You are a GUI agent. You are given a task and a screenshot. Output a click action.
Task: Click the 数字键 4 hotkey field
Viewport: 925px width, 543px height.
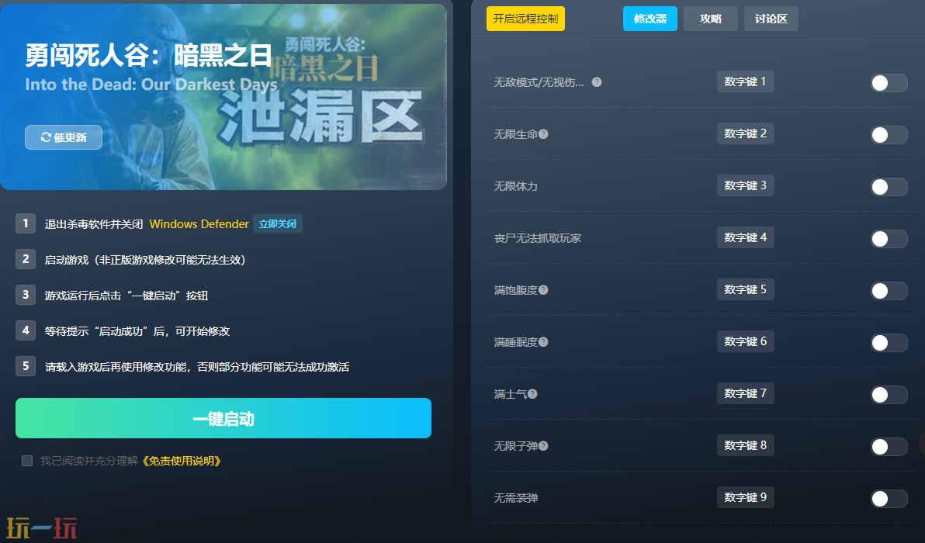745,237
